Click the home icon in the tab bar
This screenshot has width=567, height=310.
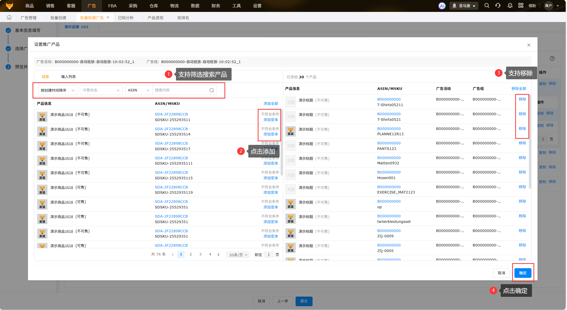9,17
